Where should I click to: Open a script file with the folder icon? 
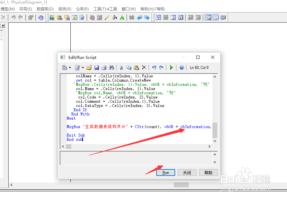pos(89,67)
